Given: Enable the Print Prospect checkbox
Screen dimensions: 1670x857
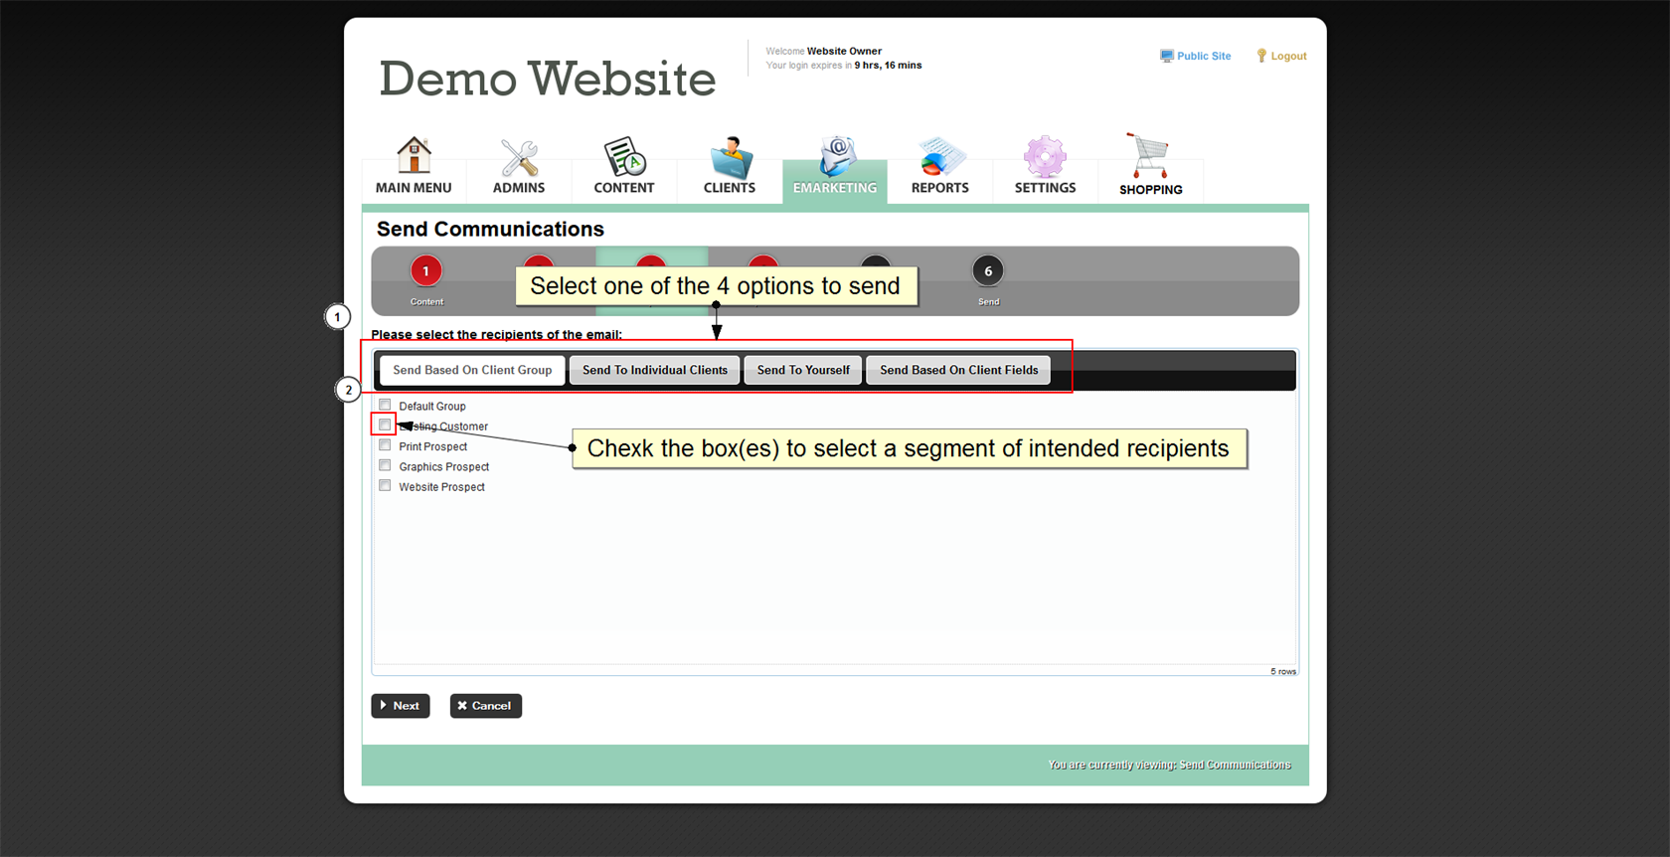Looking at the screenshot, I should click(385, 445).
